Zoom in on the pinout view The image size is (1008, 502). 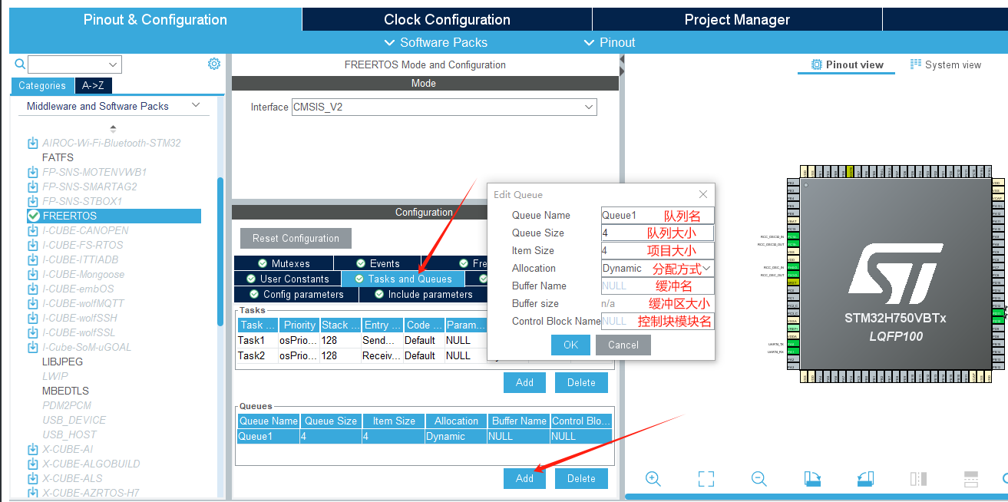coord(653,479)
